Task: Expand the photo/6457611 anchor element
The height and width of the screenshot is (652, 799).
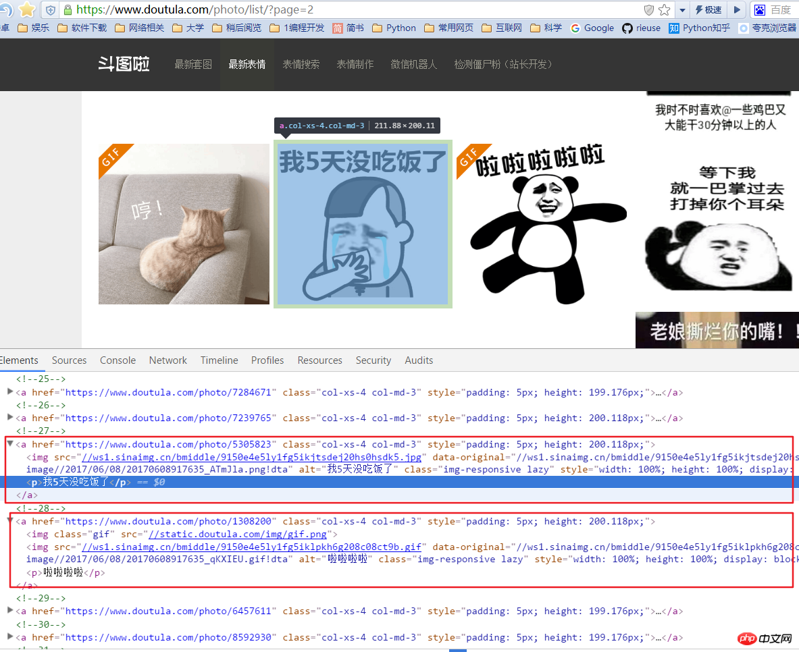Action: click(x=10, y=611)
